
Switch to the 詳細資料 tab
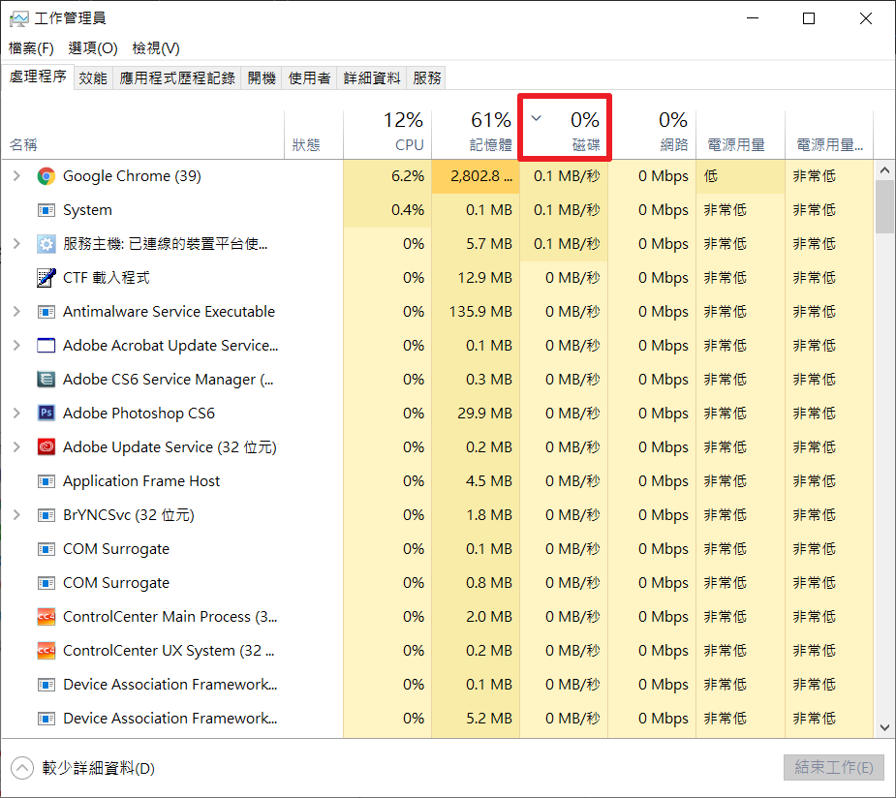pos(372,78)
